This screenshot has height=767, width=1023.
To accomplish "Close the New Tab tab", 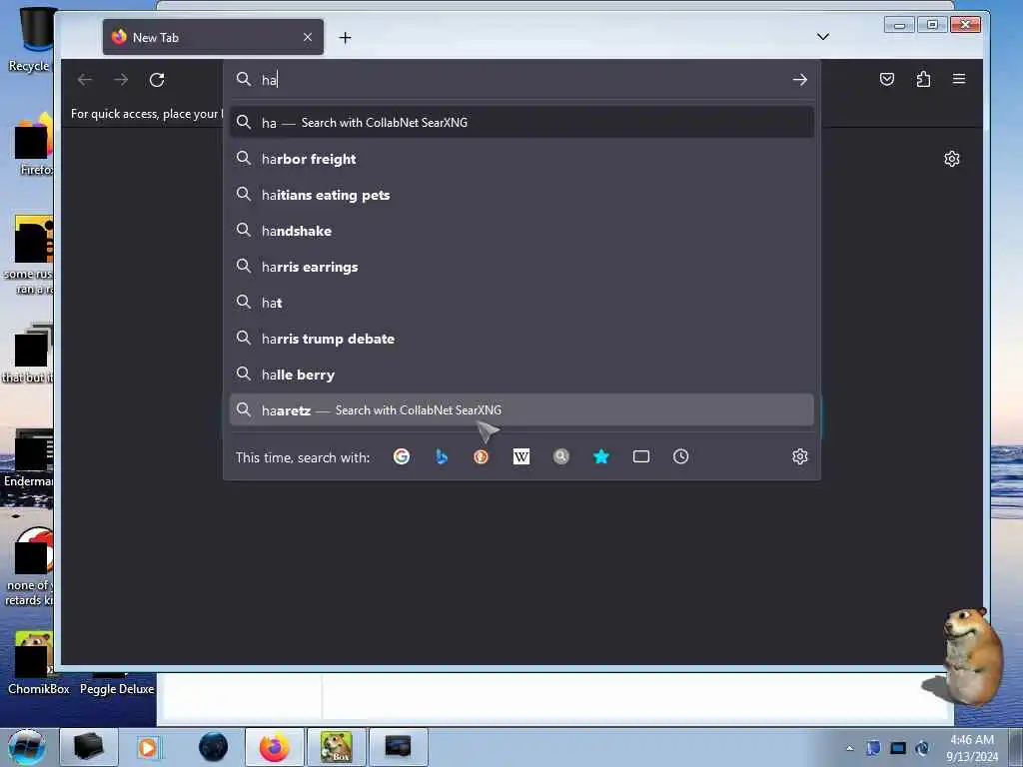I will pyautogui.click(x=308, y=37).
